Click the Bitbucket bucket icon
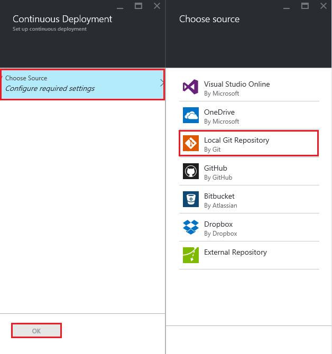This screenshot has height=354, width=332. click(x=191, y=199)
